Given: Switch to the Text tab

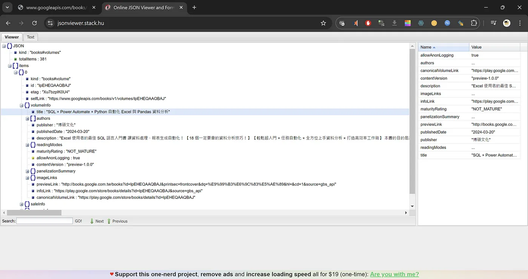Looking at the screenshot, I should pos(31,37).
